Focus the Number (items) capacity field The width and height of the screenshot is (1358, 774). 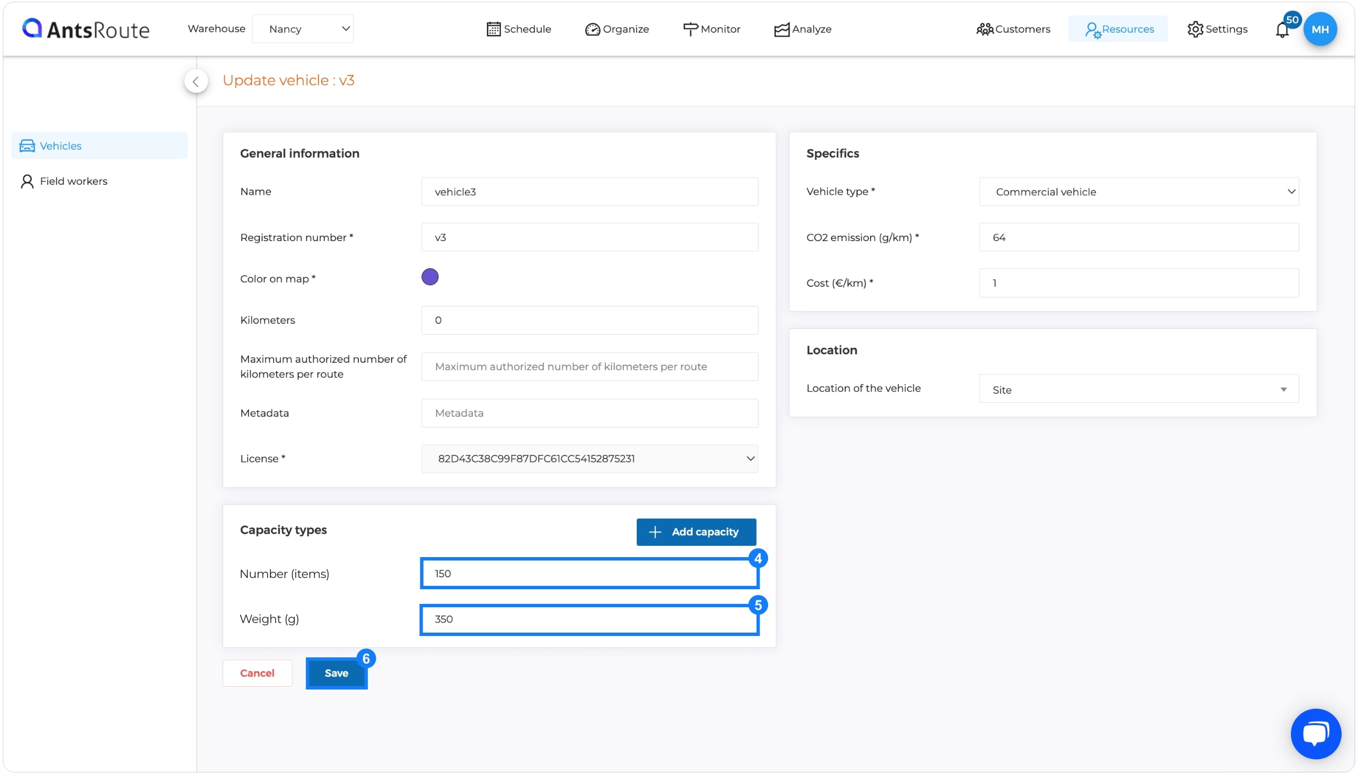[x=589, y=573]
